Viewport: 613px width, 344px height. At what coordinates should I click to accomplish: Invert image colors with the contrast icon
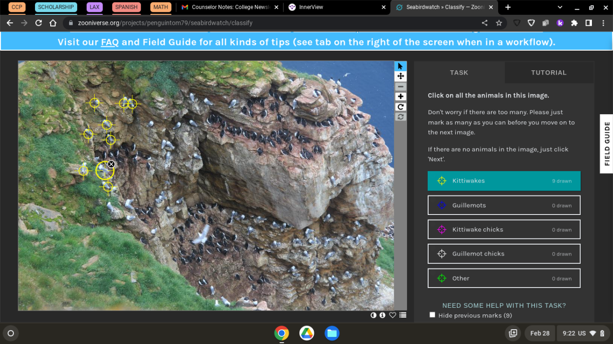coord(374,315)
